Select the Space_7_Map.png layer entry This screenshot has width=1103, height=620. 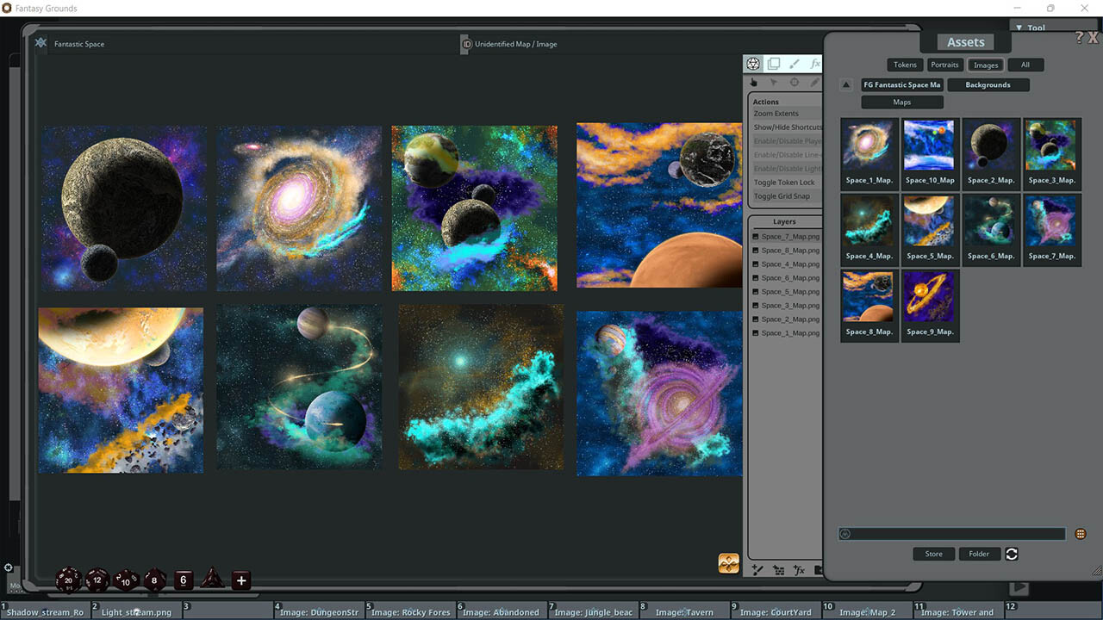tap(787, 236)
